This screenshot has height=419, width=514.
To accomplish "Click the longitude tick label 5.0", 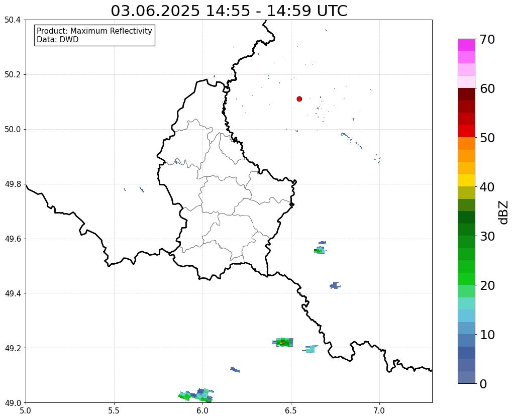I will coord(26,410).
